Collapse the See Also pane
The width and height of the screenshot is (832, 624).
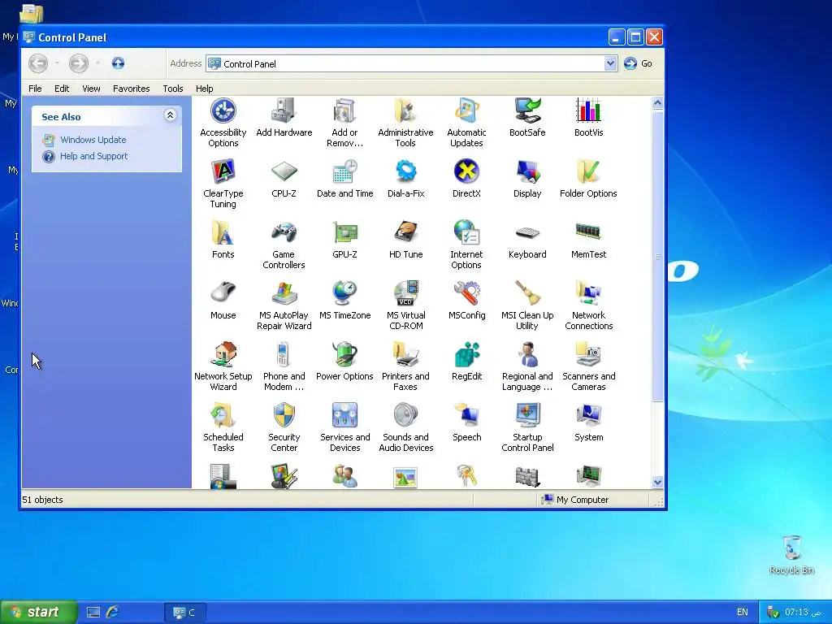(x=170, y=115)
